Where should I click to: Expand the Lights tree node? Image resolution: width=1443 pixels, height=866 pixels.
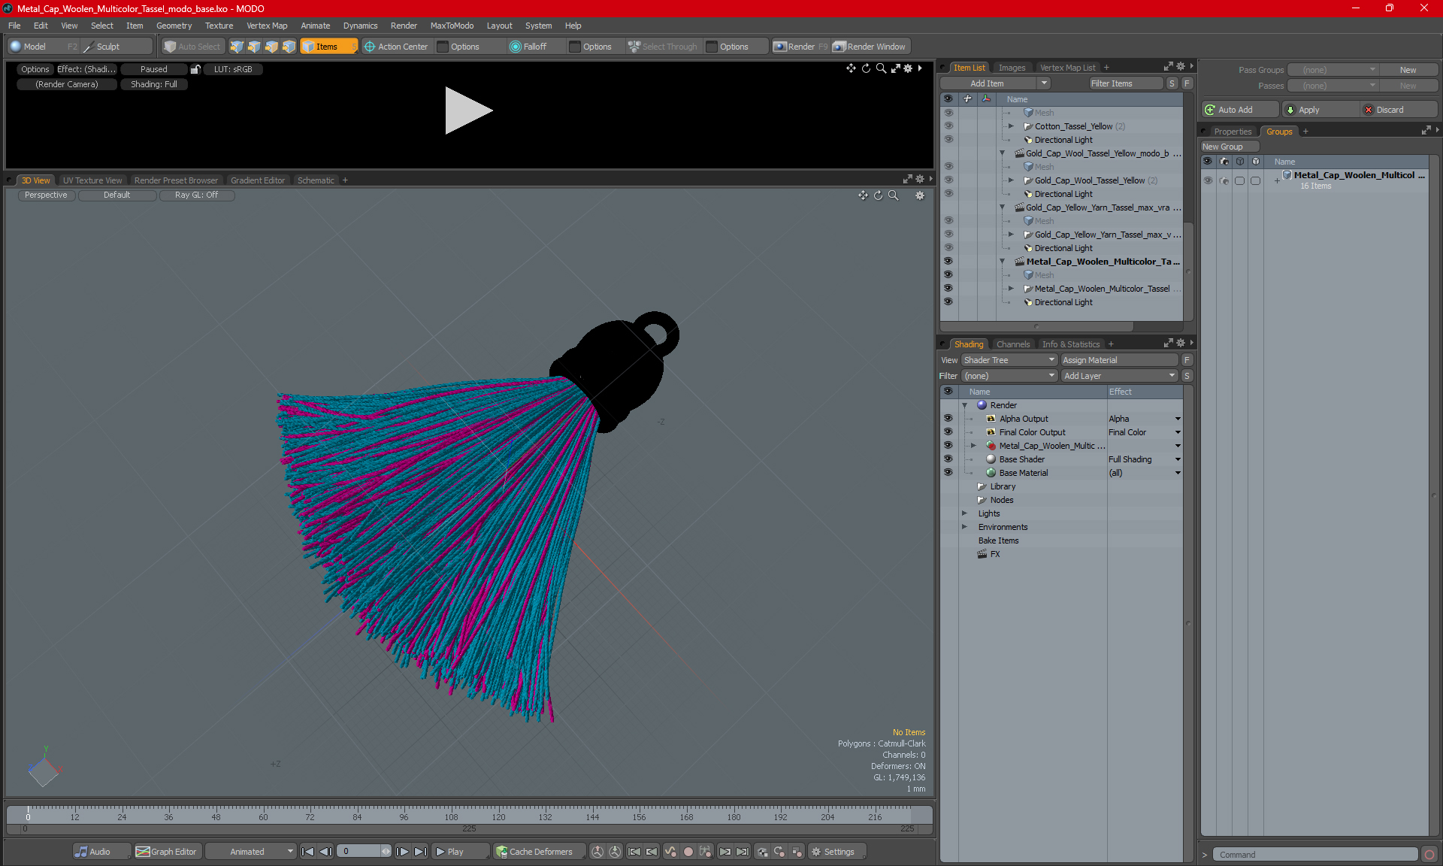(965, 513)
